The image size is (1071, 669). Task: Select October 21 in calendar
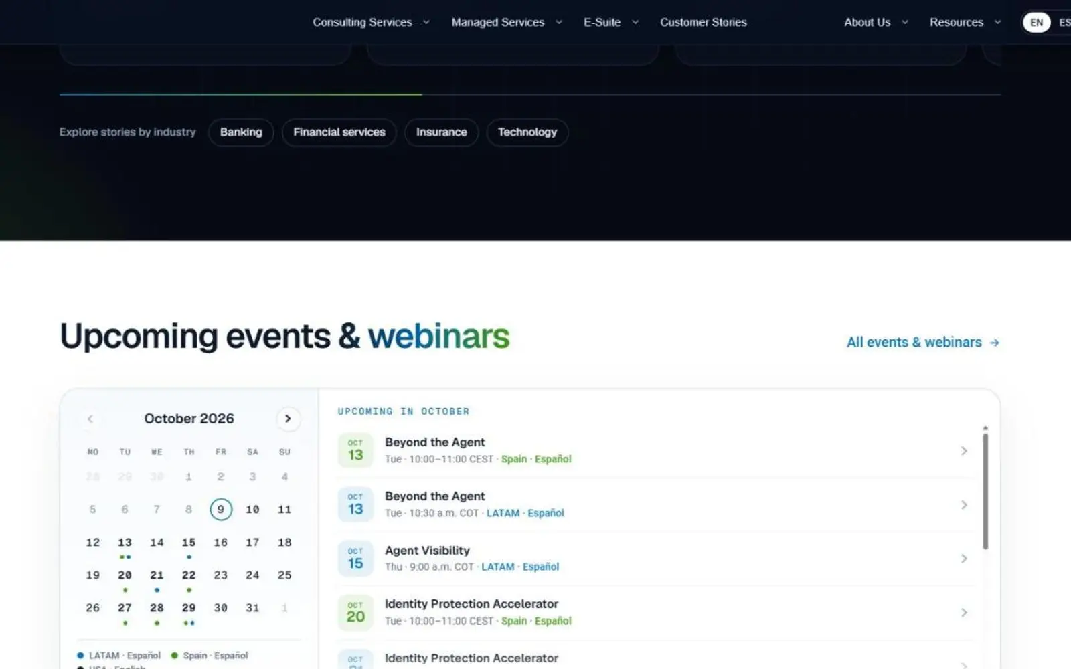coord(157,575)
